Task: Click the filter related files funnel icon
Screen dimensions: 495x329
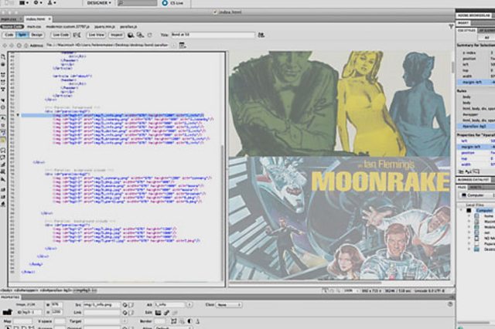Action: [x=451, y=27]
